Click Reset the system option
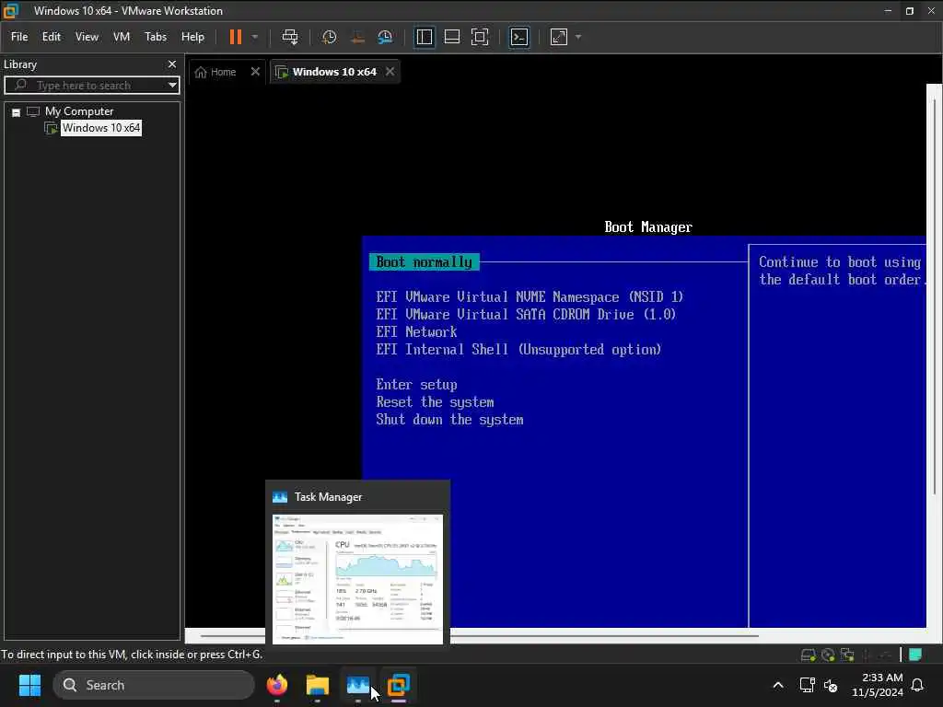Viewport: 943px width, 707px height. [x=435, y=402]
